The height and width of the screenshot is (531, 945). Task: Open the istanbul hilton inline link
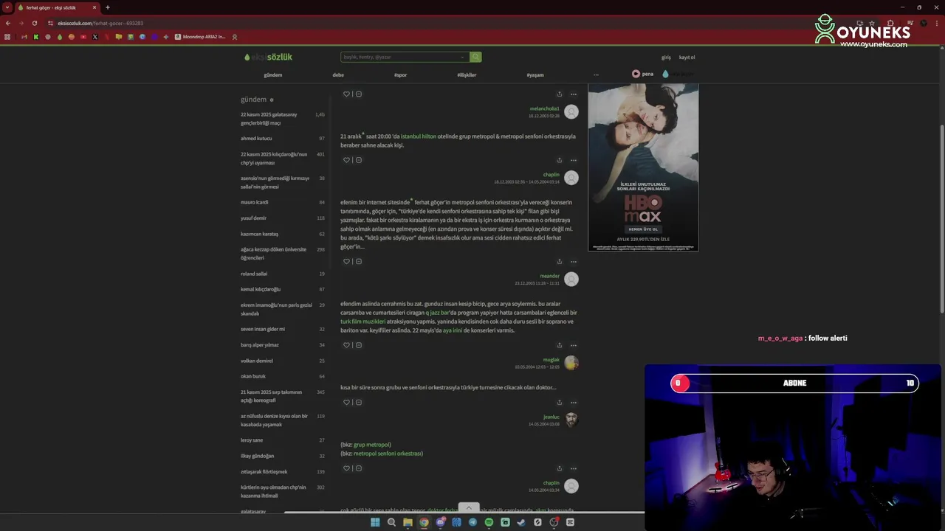pos(419,136)
